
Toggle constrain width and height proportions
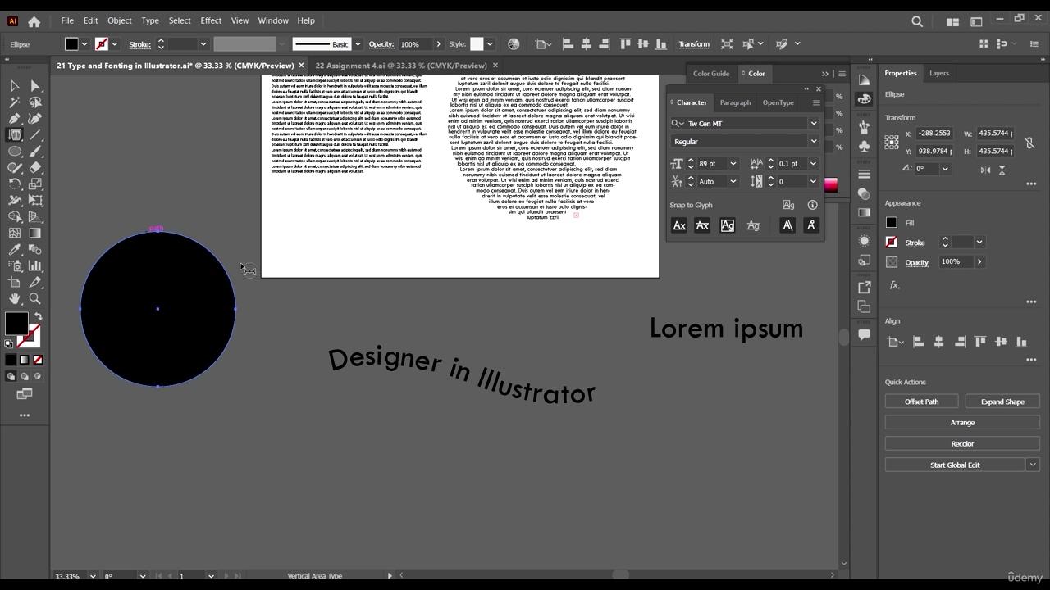point(1029,143)
